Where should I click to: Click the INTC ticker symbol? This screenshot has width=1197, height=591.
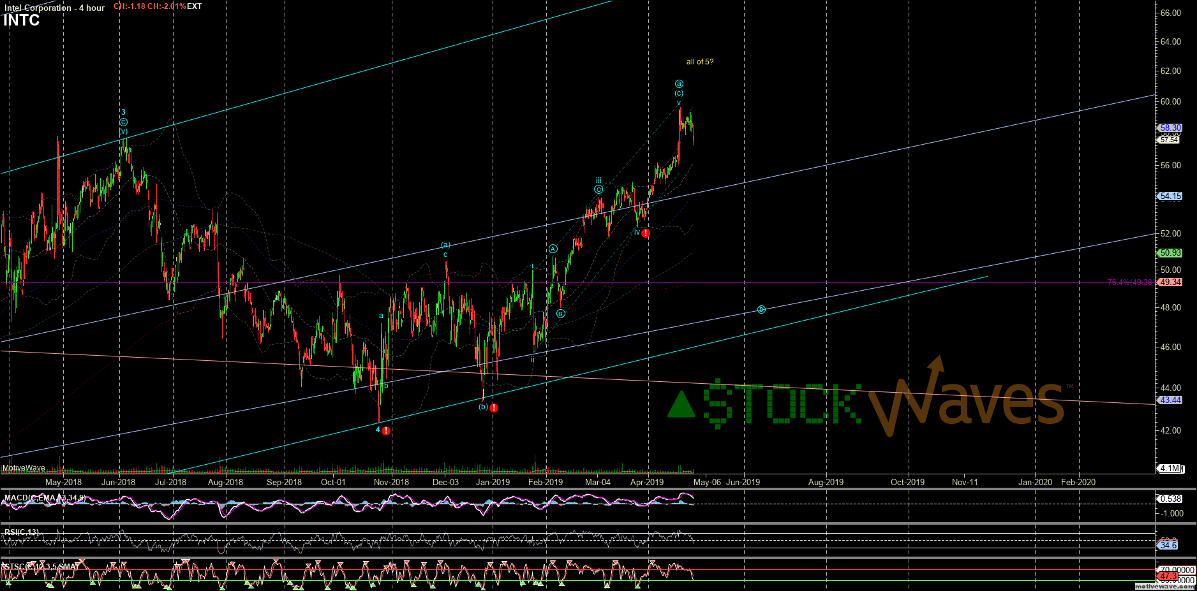coord(21,20)
